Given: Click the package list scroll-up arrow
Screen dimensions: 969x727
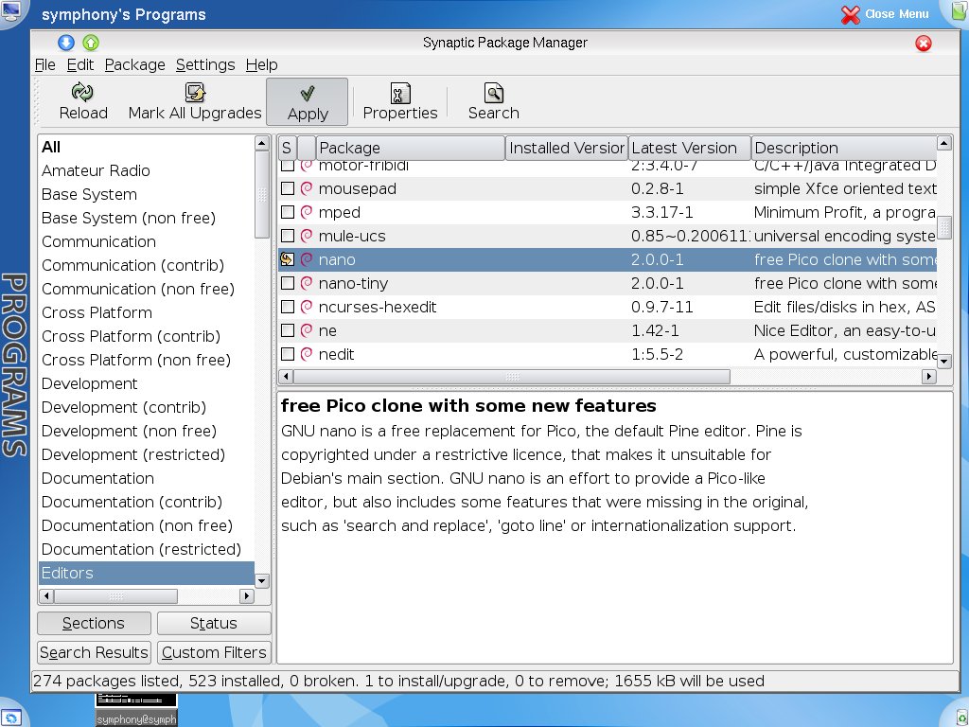Looking at the screenshot, I should (x=943, y=144).
